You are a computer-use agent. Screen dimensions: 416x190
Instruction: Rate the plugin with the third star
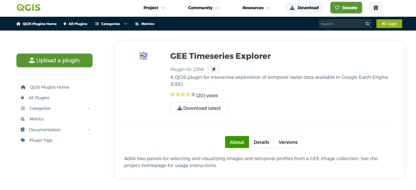[183, 94]
